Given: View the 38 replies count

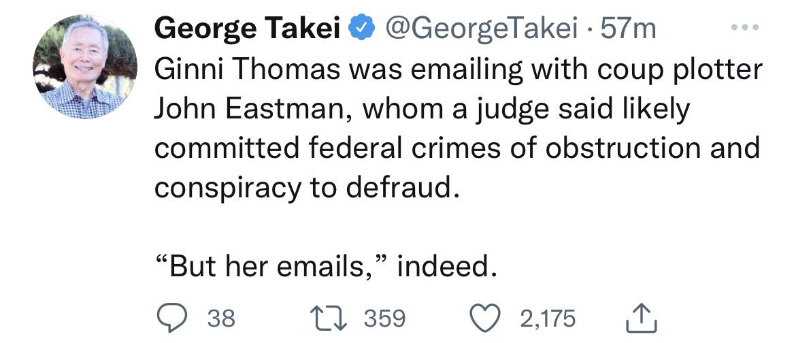Looking at the screenshot, I should tap(221, 318).
